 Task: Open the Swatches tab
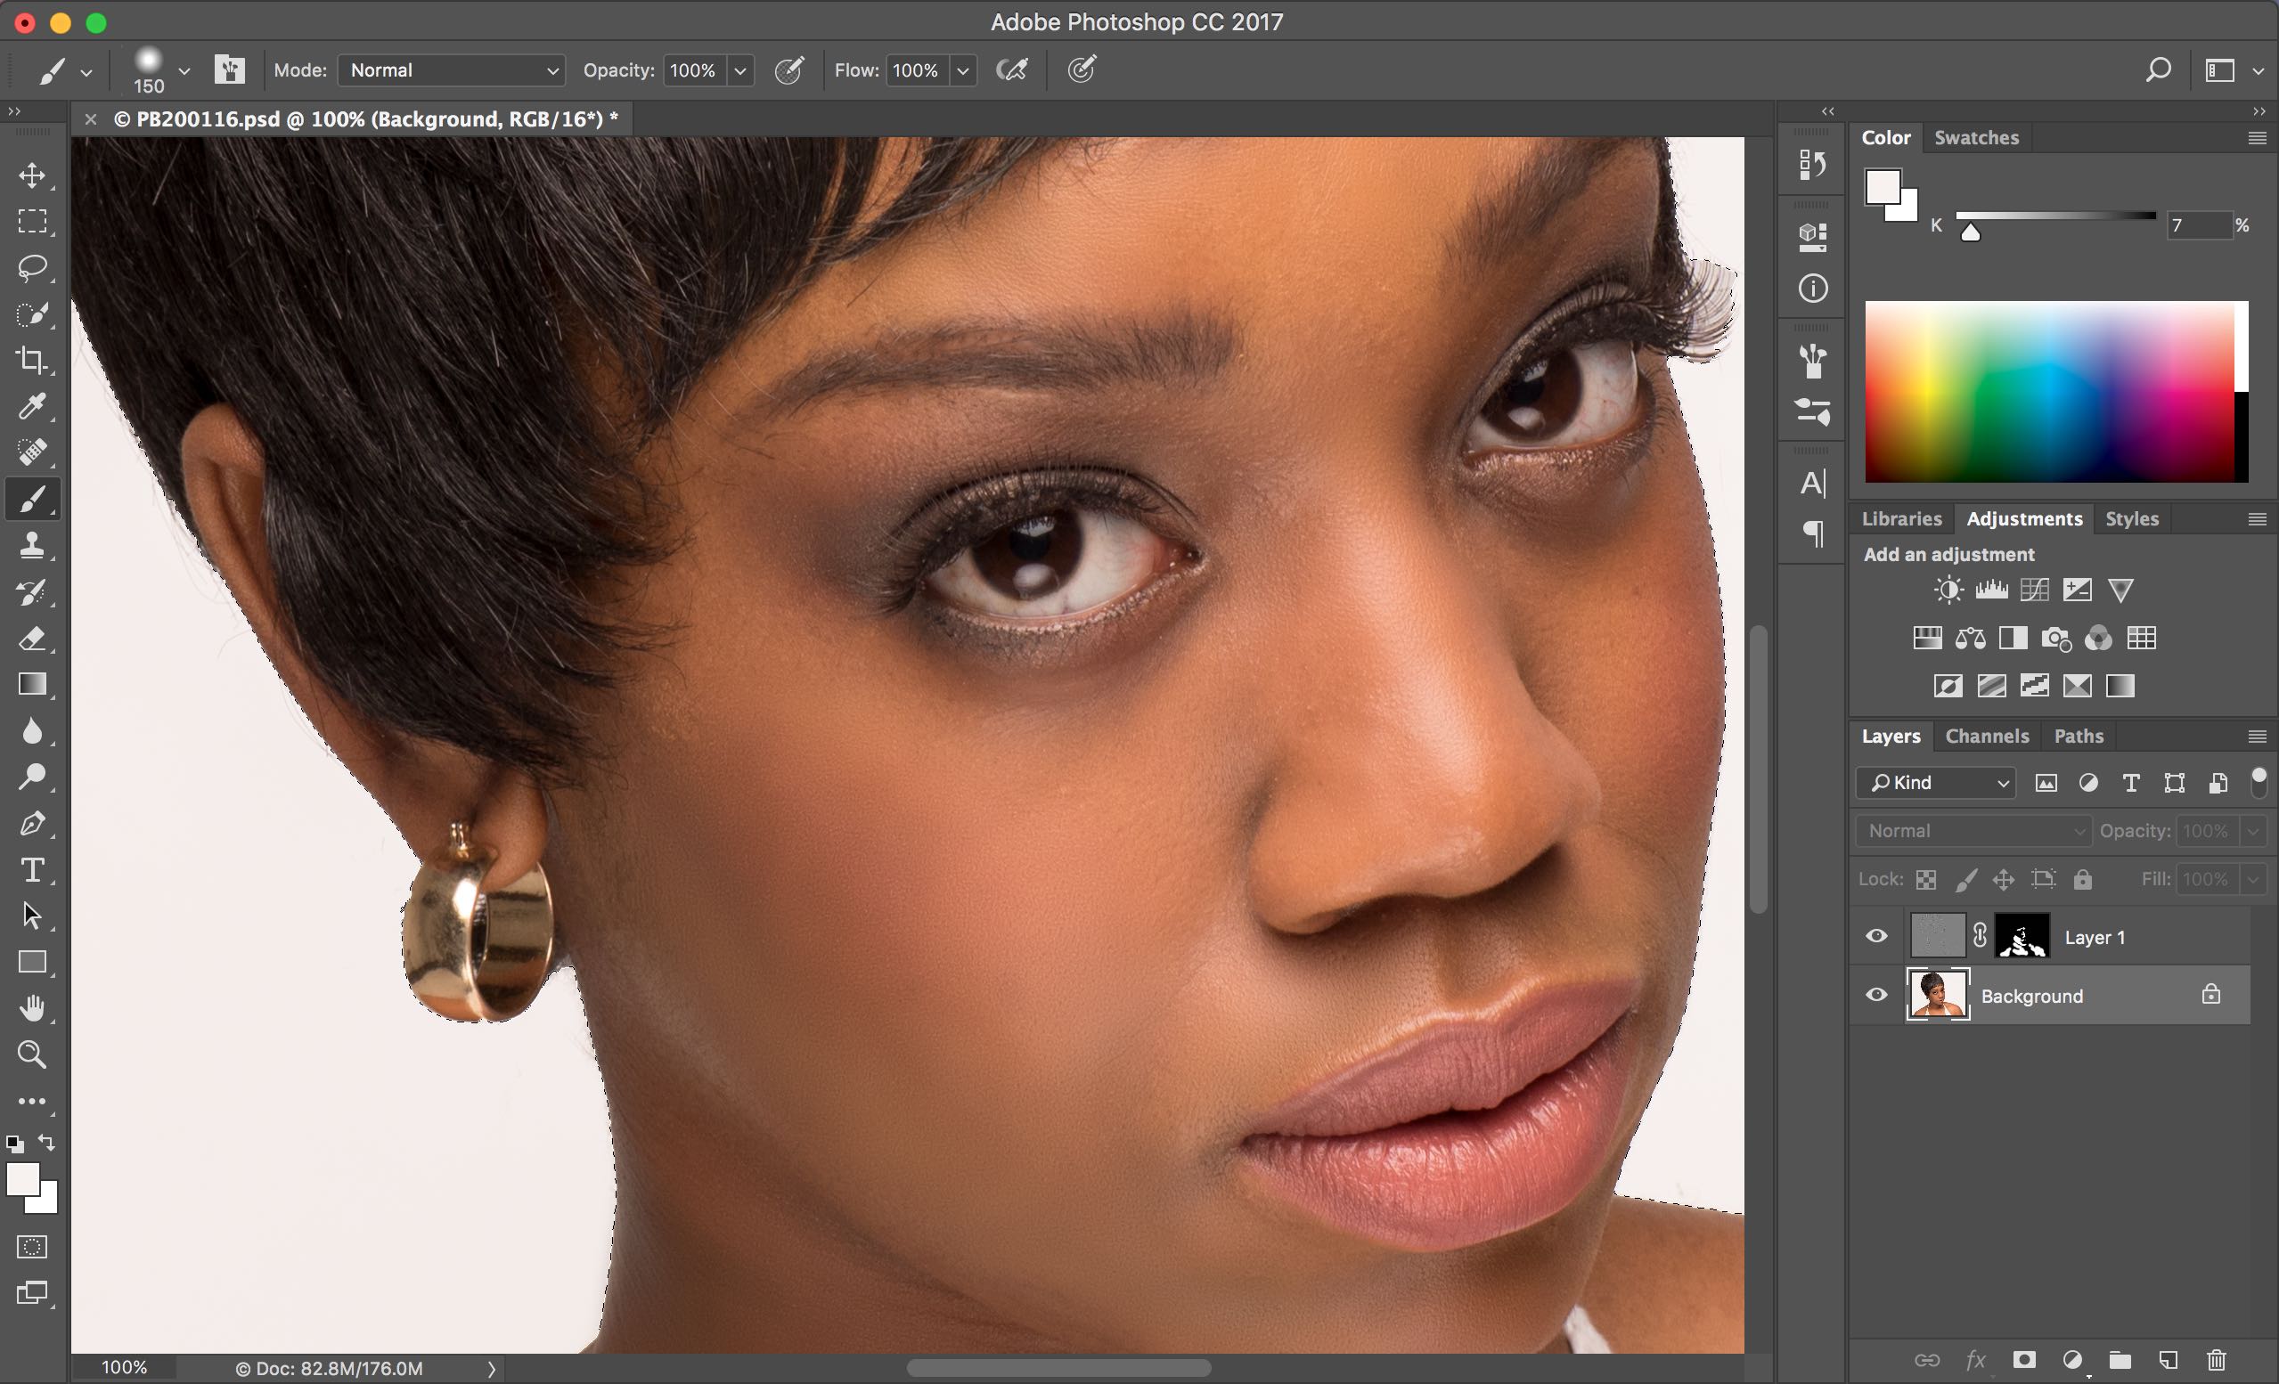[x=1977, y=137]
